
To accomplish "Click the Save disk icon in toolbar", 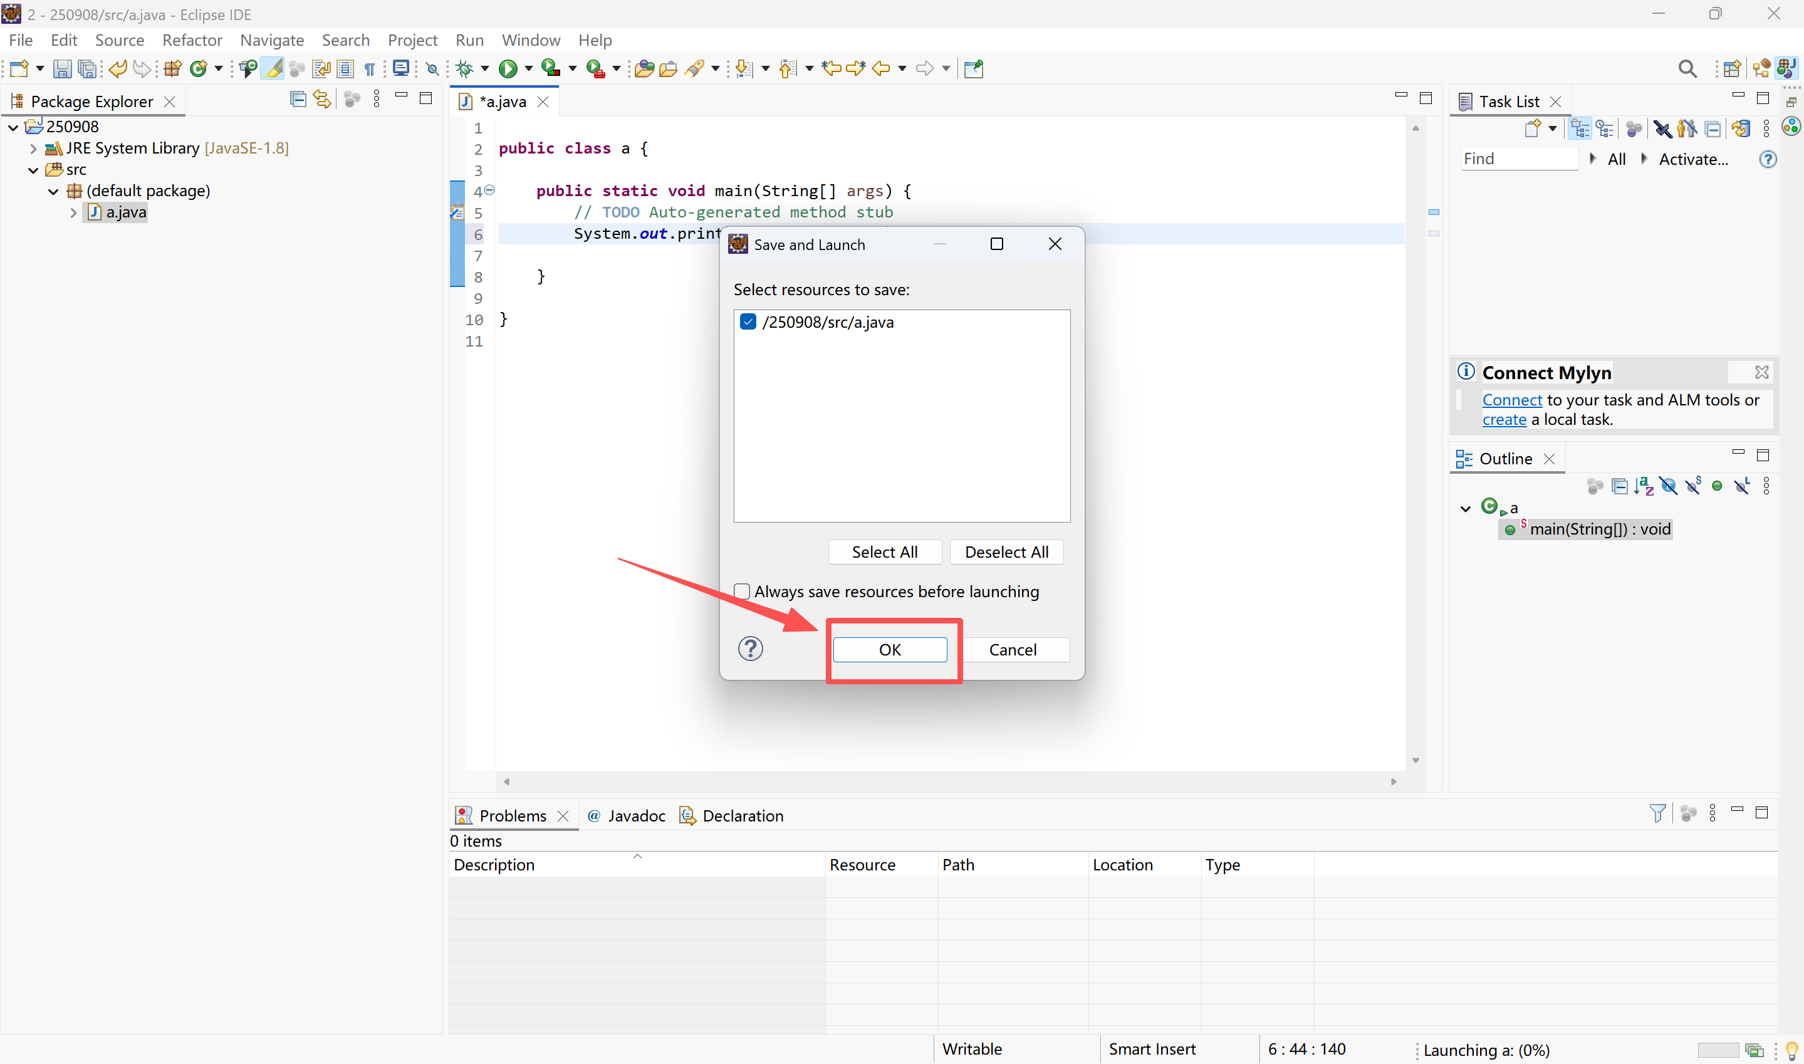I will pos(63,69).
